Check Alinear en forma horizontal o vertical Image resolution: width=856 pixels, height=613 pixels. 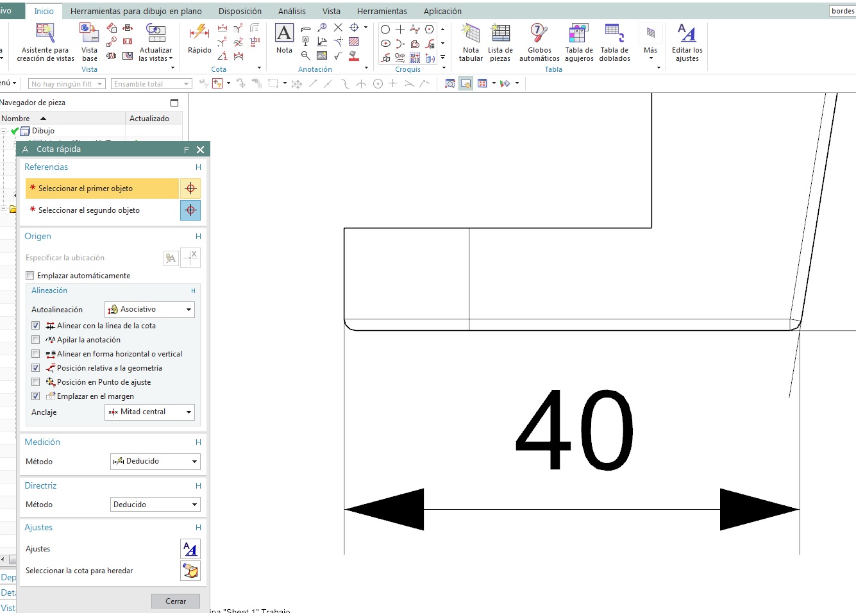pos(36,354)
